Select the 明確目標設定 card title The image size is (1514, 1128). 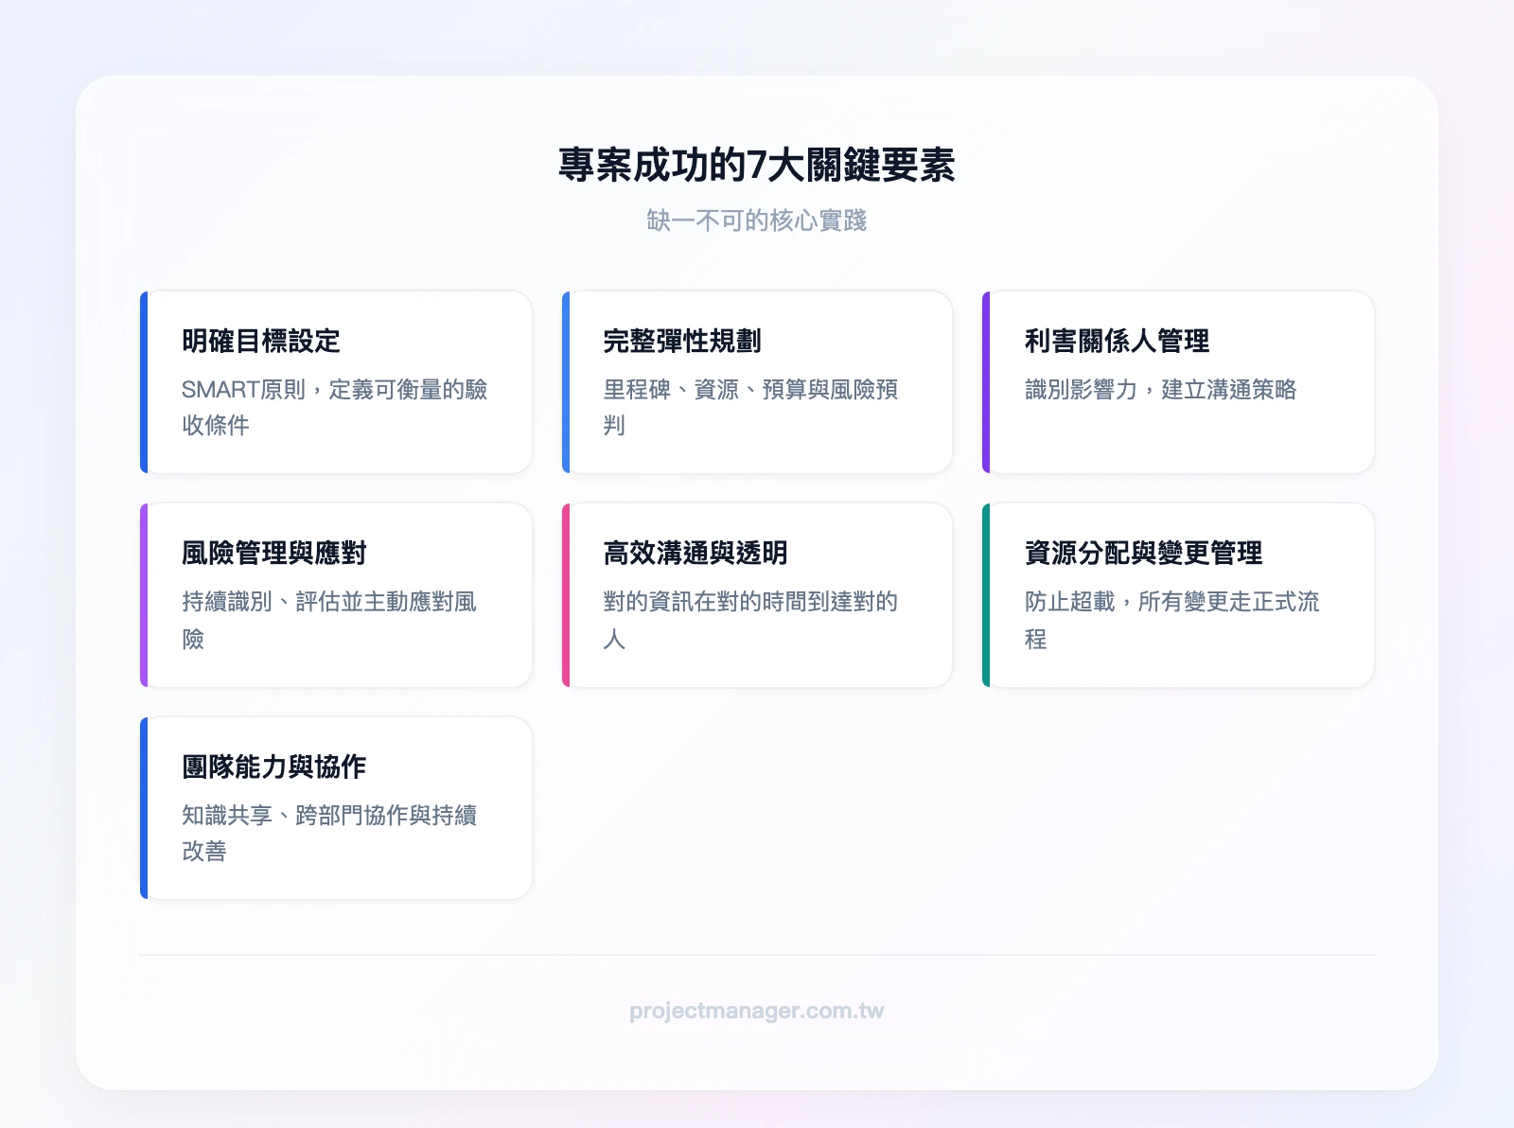tap(261, 342)
